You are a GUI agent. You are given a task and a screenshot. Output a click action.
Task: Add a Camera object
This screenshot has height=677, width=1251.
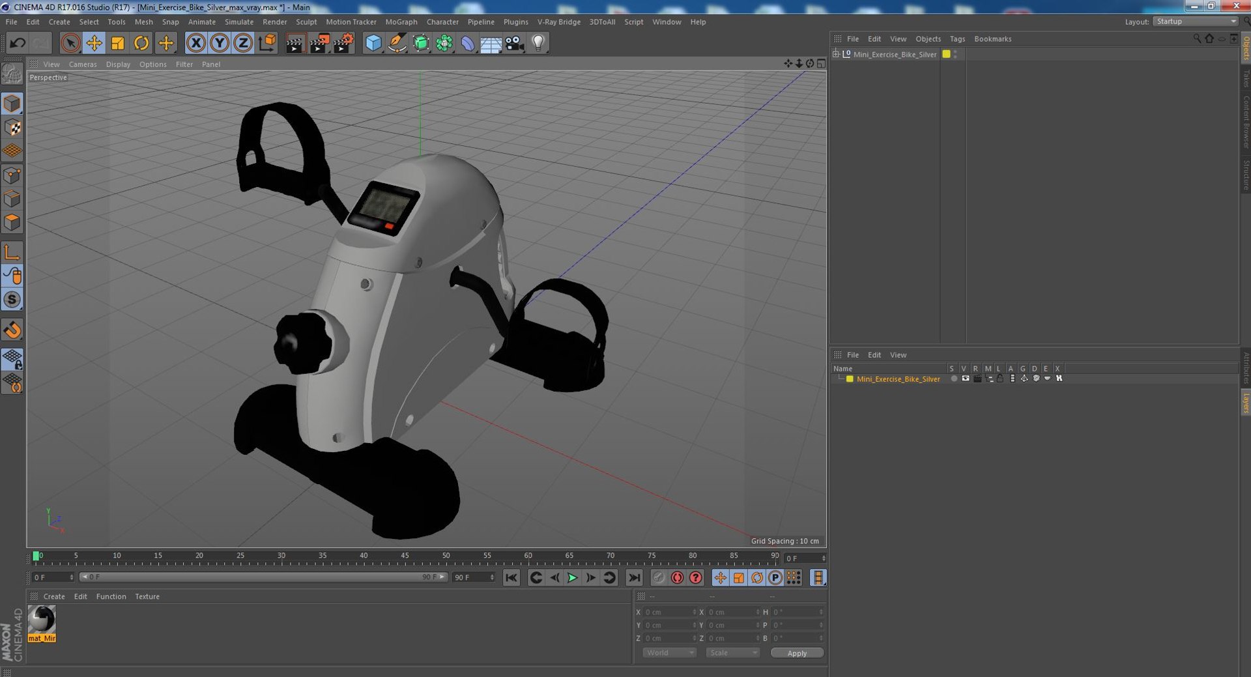pyautogui.click(x=515, y=44)
